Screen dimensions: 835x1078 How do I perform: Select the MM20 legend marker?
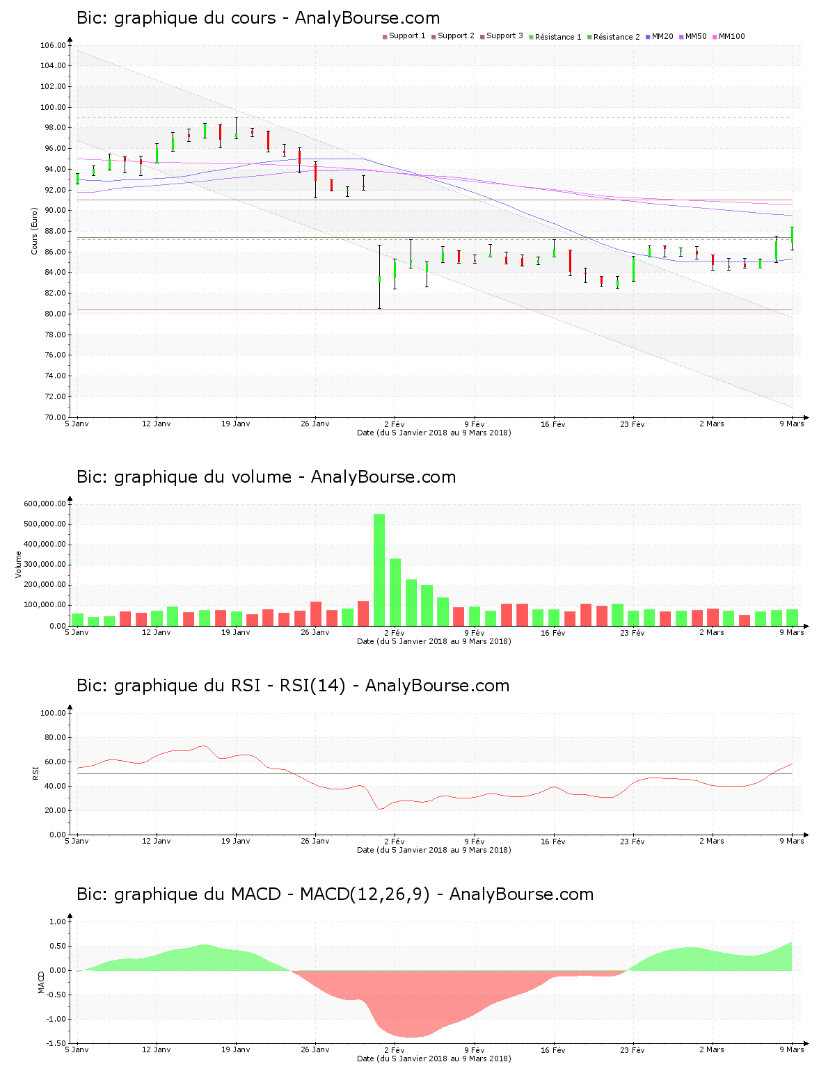click(647, 36)
